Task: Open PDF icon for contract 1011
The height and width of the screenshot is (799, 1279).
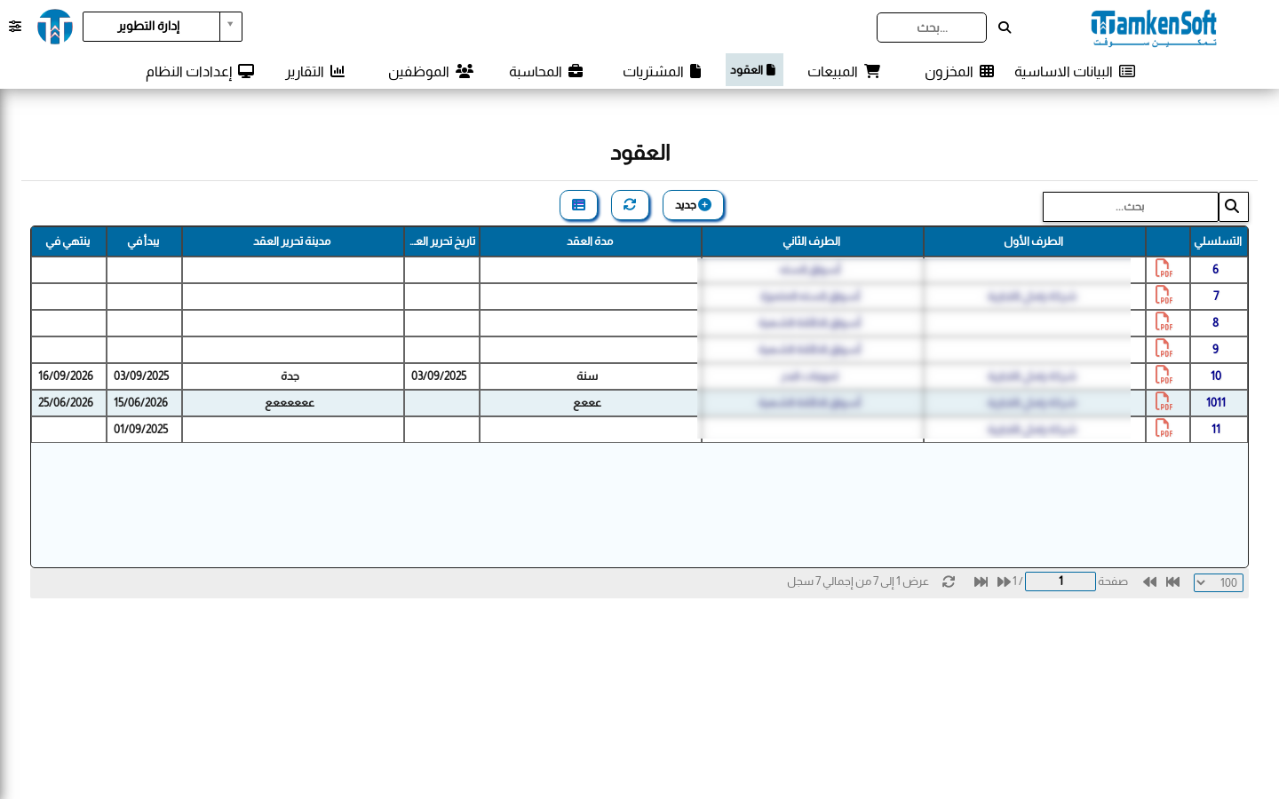Action: point(1164,402)
